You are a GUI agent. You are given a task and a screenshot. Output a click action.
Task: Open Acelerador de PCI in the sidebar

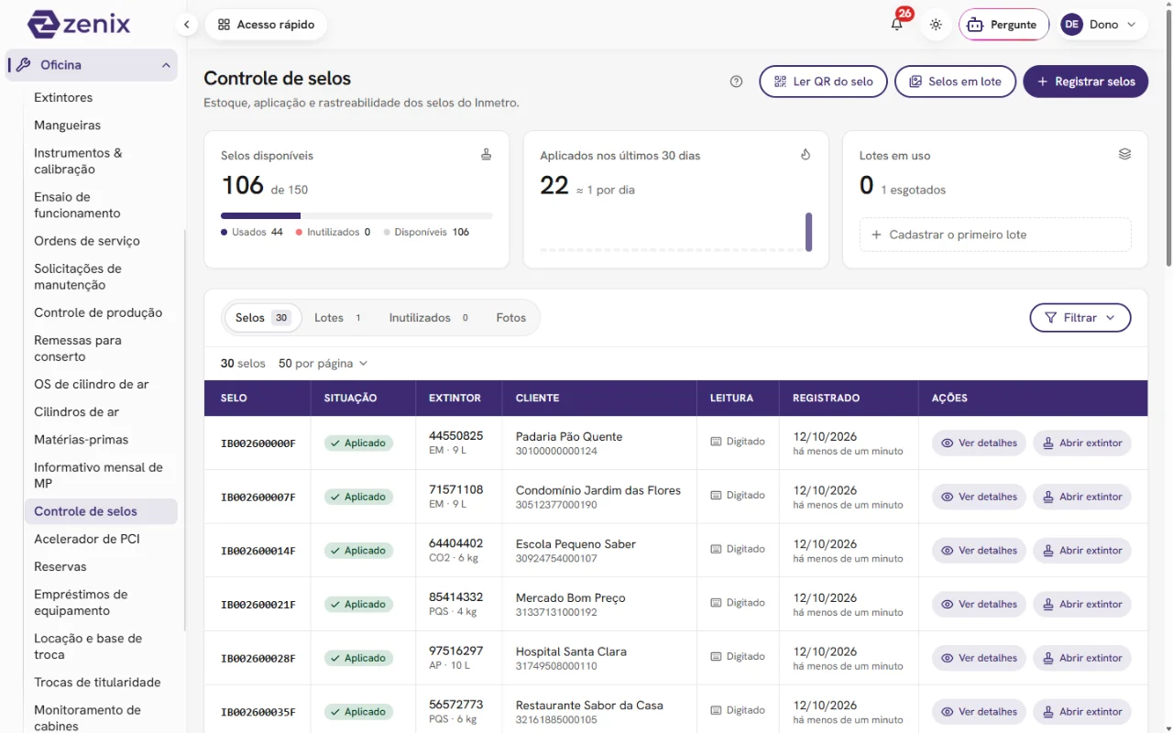coord(87,539)
